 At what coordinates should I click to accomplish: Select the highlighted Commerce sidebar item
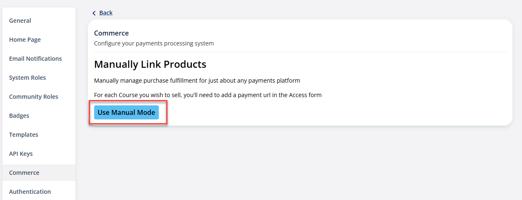pos(24,173)
